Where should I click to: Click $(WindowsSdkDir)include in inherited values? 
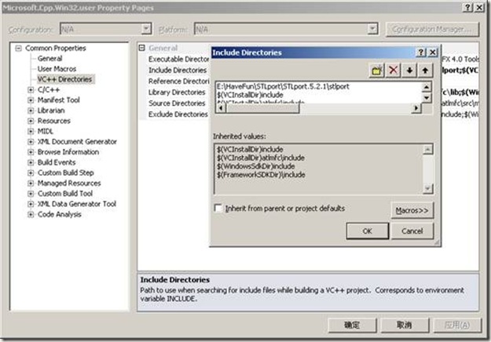[255, 166]
